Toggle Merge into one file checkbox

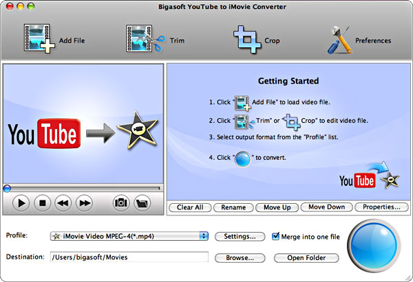pos(276,236)
